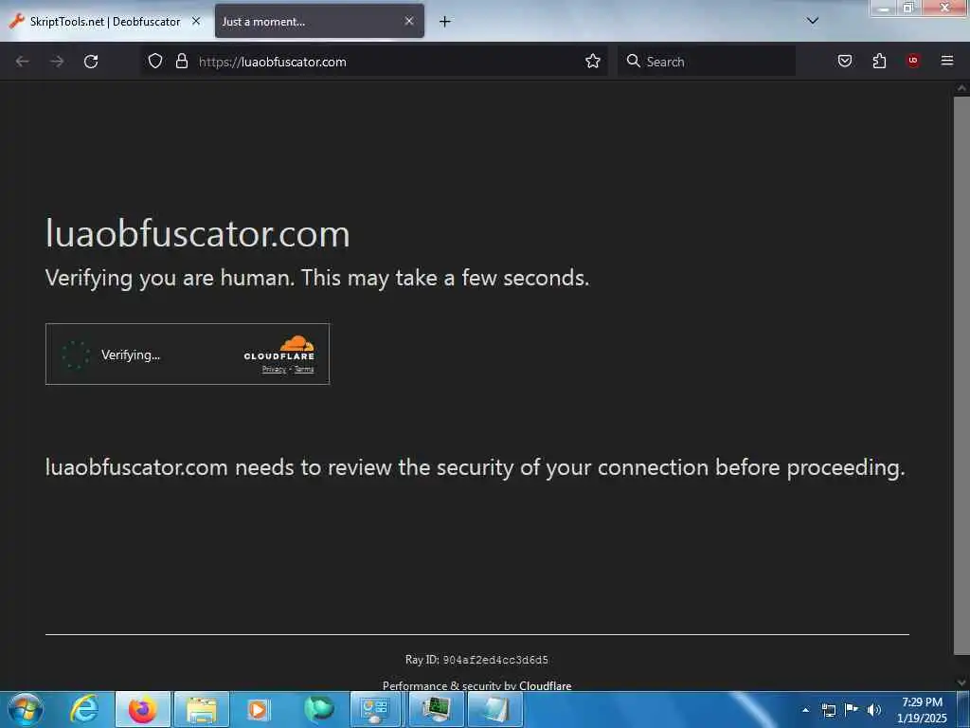Open network status tray icon
This screenshot has height=728, width=970.
pos(828,710)
